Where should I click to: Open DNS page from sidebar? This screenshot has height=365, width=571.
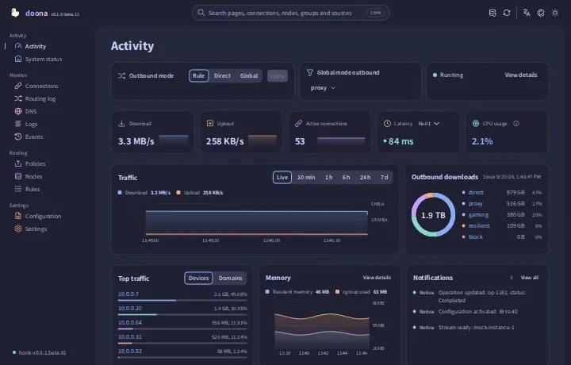31,111
